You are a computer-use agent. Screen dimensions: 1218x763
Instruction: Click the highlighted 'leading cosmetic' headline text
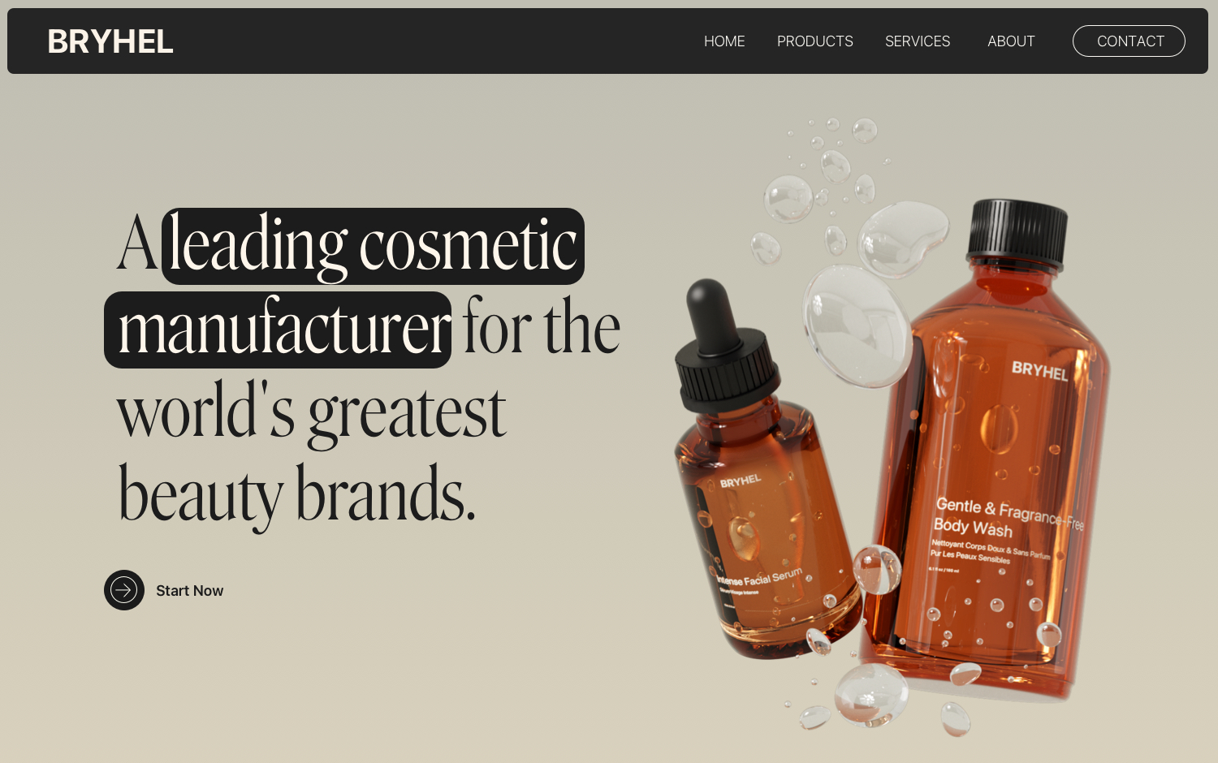(x=373, y=246)
